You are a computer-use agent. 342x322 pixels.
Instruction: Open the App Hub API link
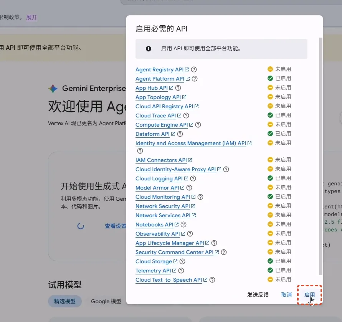pos(152,88)
